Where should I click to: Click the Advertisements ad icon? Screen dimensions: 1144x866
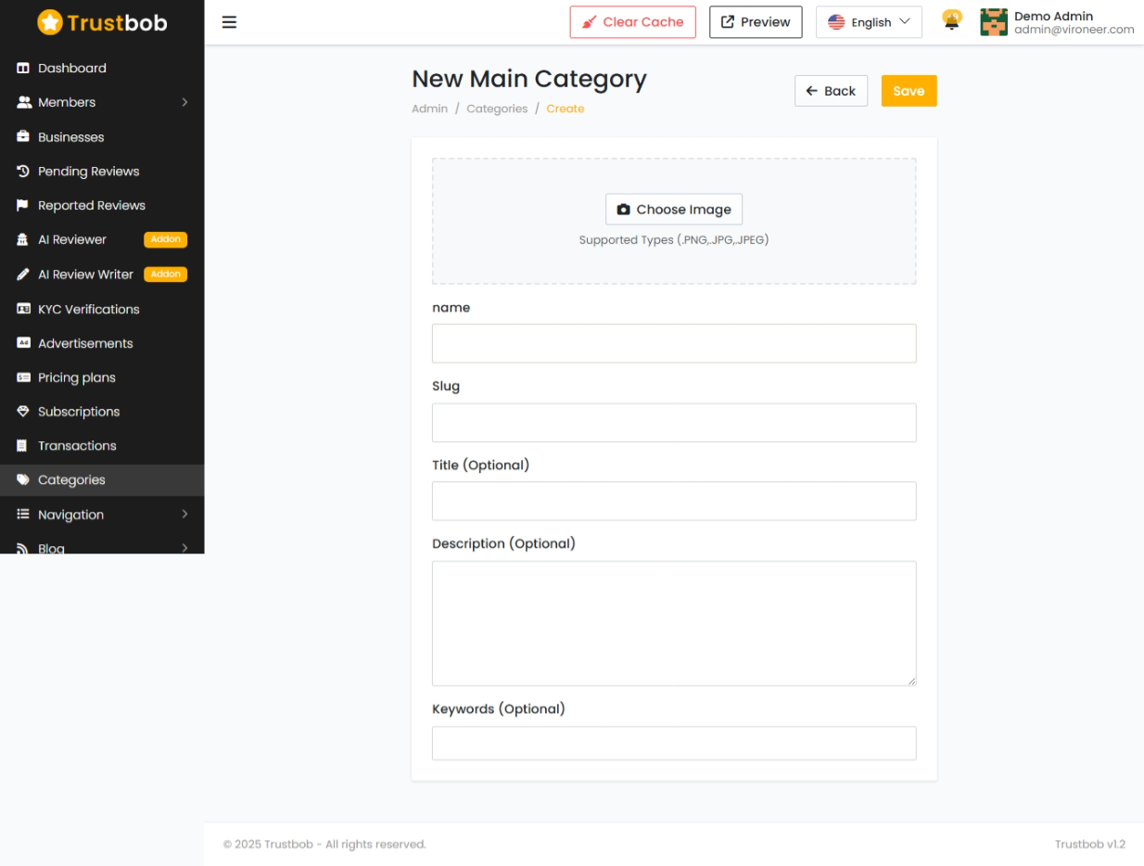(x=23, y=343)
